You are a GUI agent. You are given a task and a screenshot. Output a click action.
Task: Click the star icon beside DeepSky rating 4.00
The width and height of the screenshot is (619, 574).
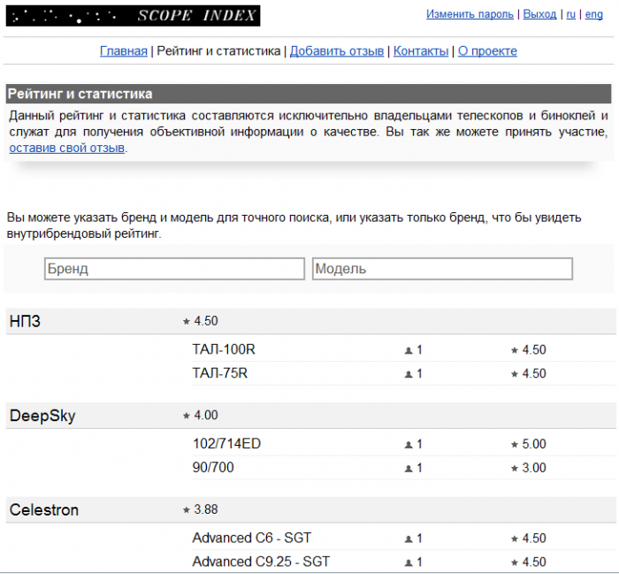pyautogui.click(x=187, y=416)
